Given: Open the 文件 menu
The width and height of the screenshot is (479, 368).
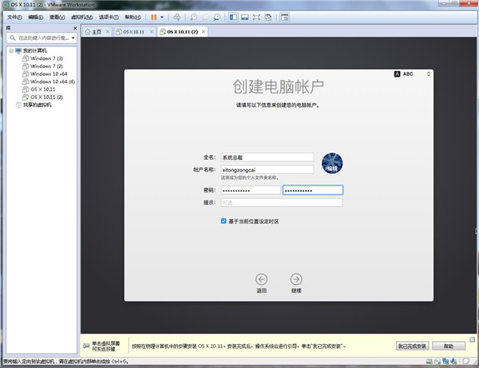Looking at the screenshot, I should coord(14,18).
